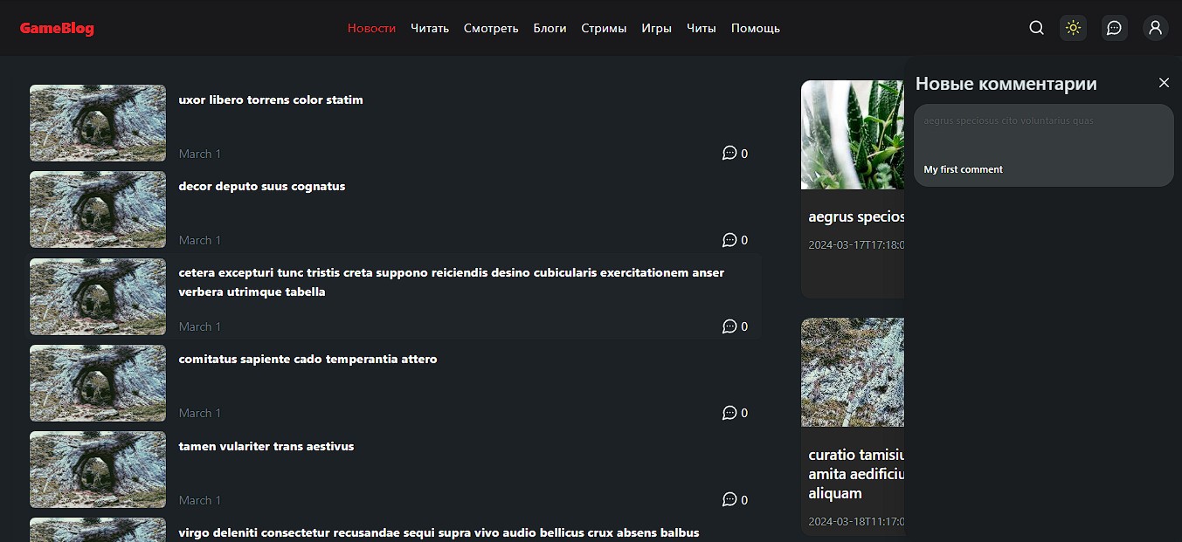Open Стримы in navigation

point(604,28)
